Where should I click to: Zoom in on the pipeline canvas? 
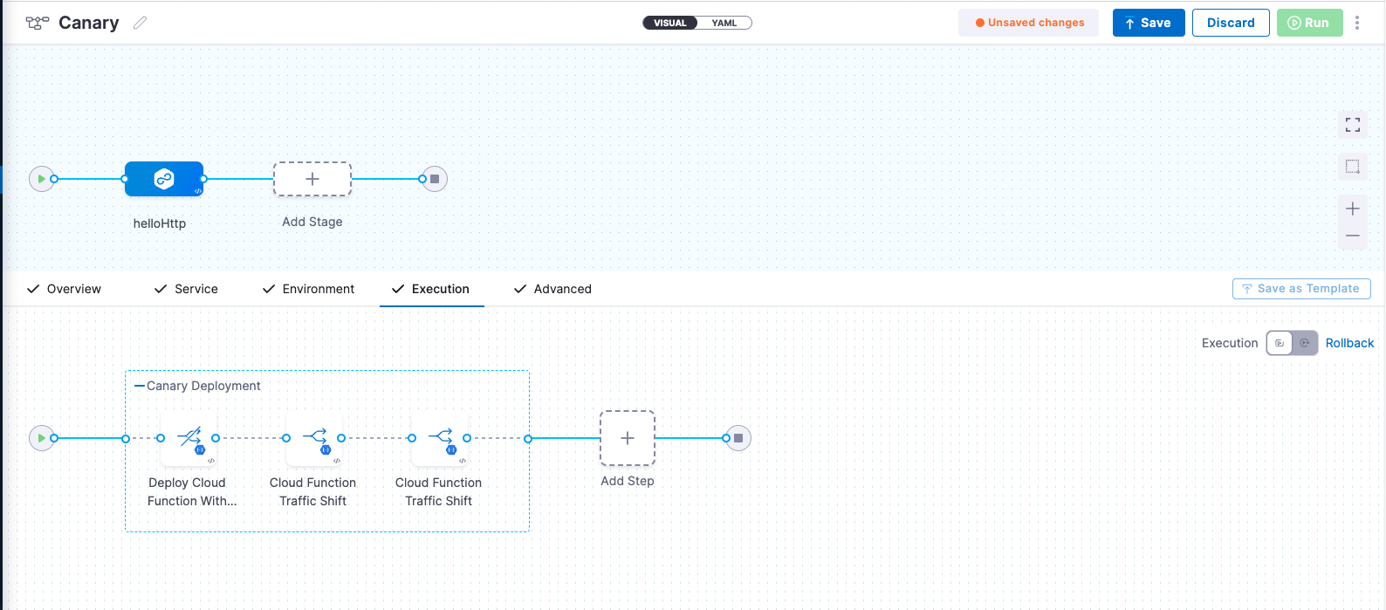[1352, 209]
